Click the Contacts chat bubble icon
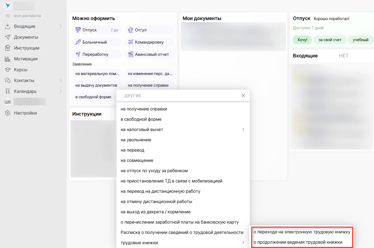Viewport: 374px width, 248px height. [x=8, y=80]
